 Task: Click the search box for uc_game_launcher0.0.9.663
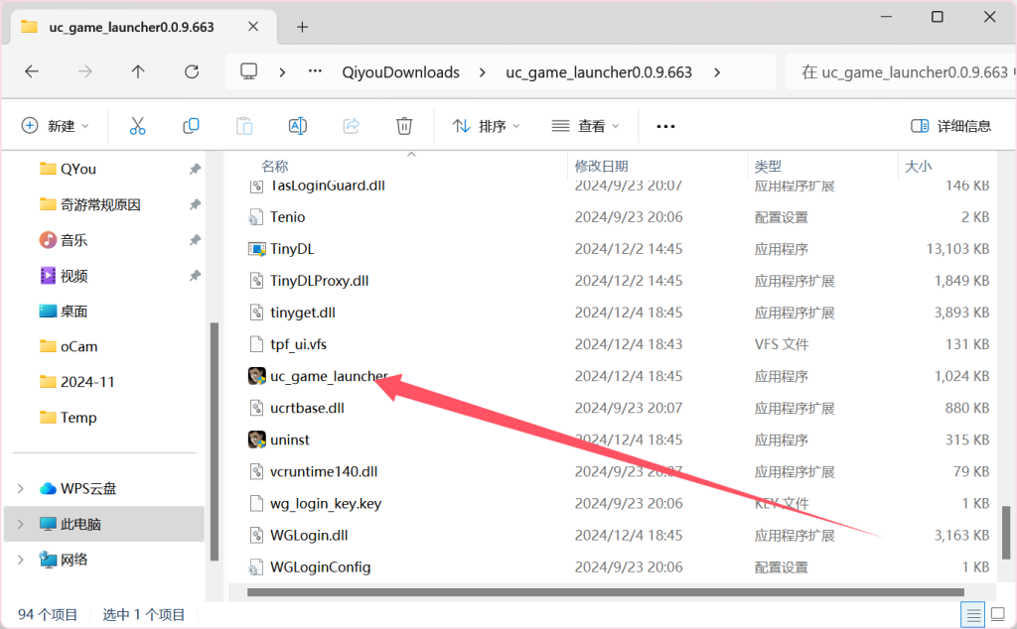900,71
